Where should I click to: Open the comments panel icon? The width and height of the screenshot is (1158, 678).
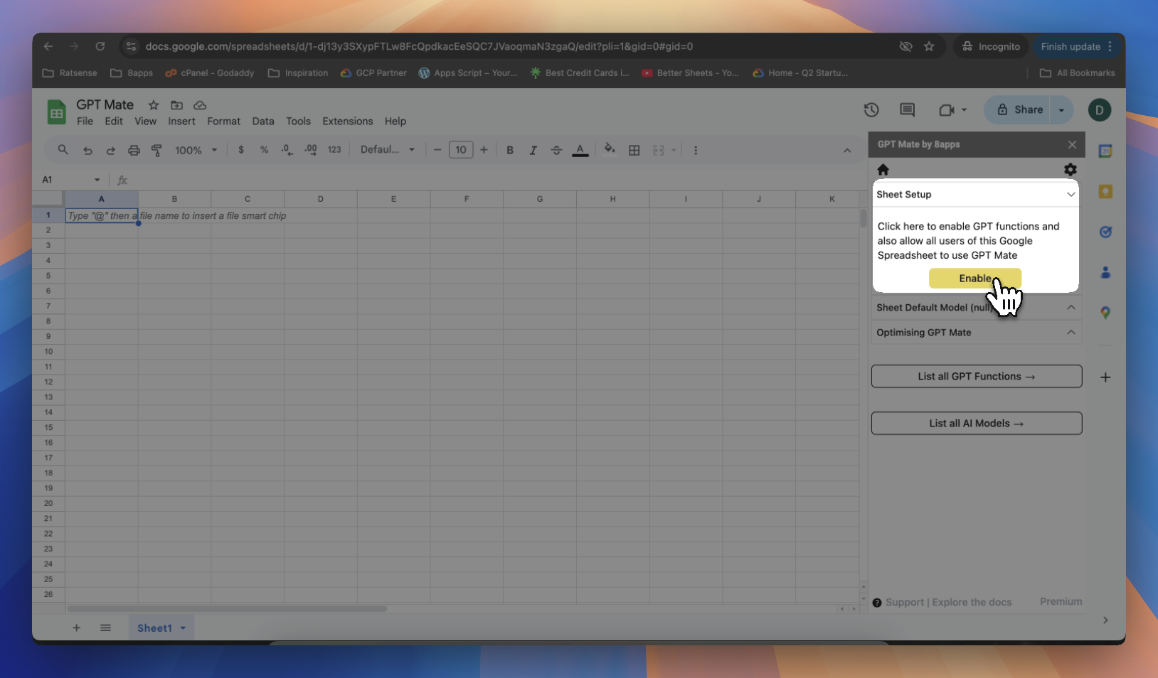coord(907,110)
